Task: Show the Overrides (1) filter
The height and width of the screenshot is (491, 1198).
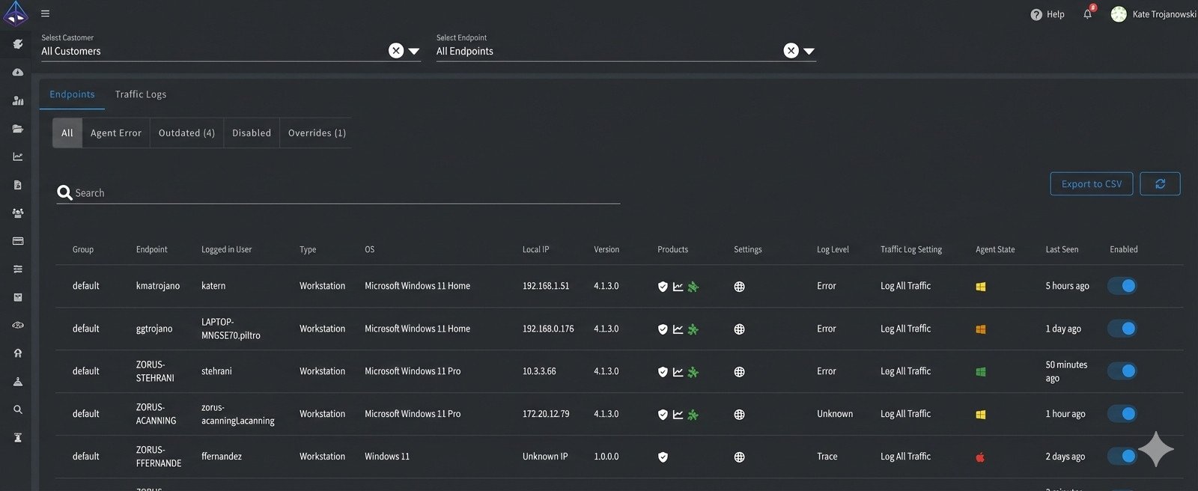Action: pyautogui.click(x=317, y=133)
